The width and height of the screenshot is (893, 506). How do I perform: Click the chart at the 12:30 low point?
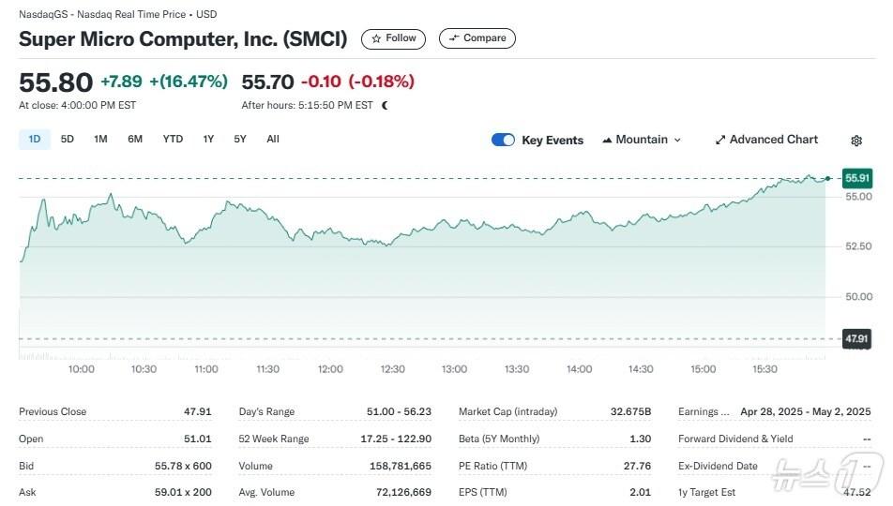point(386,246)
